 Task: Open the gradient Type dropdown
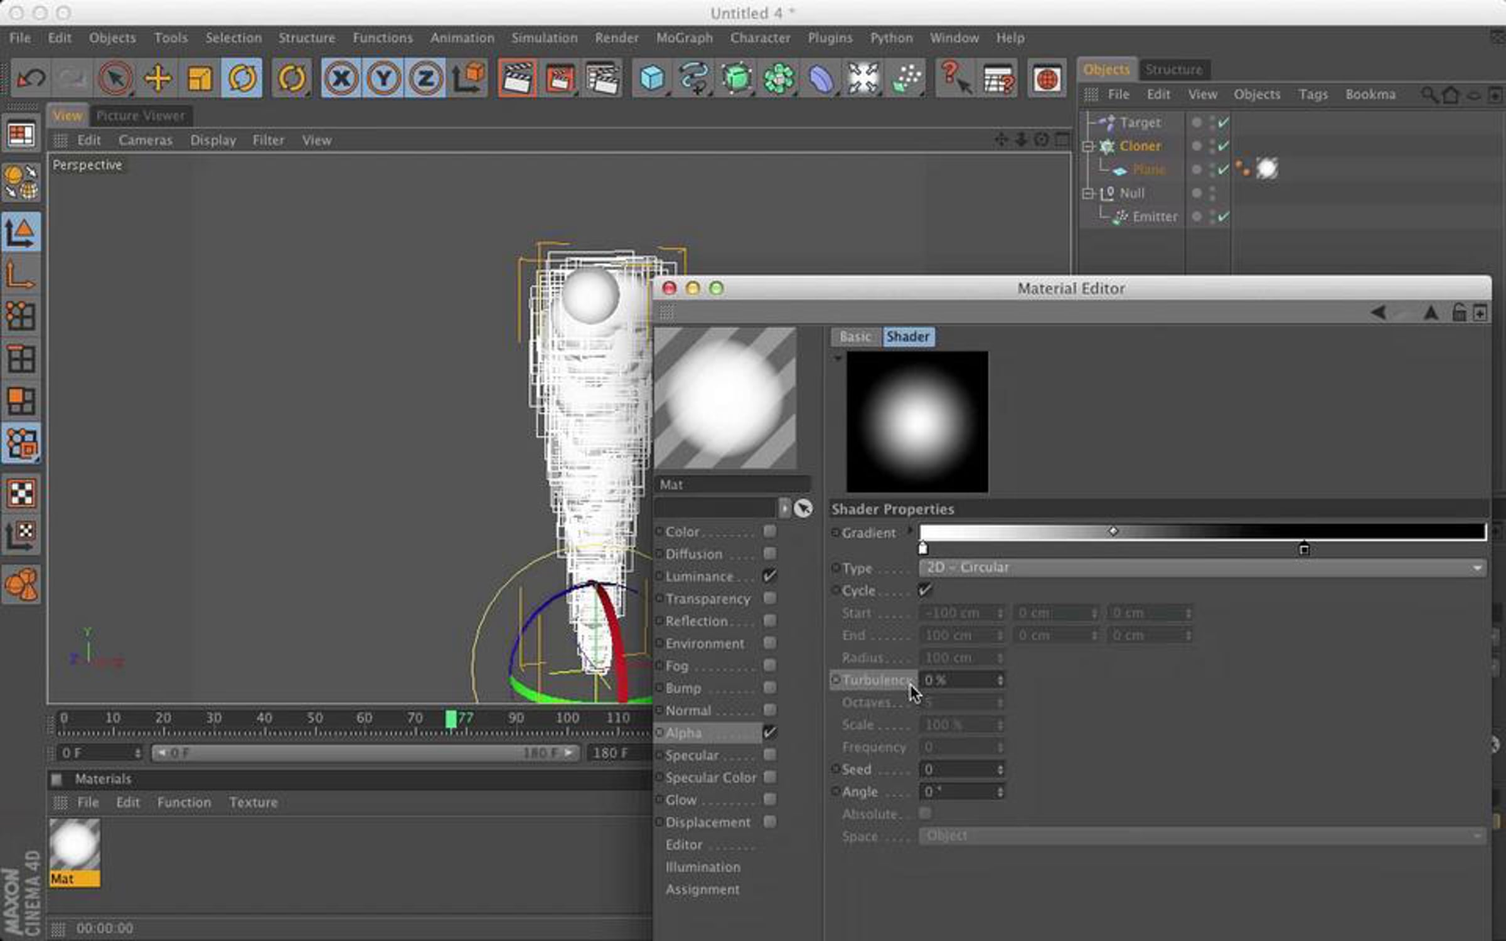1202,568
